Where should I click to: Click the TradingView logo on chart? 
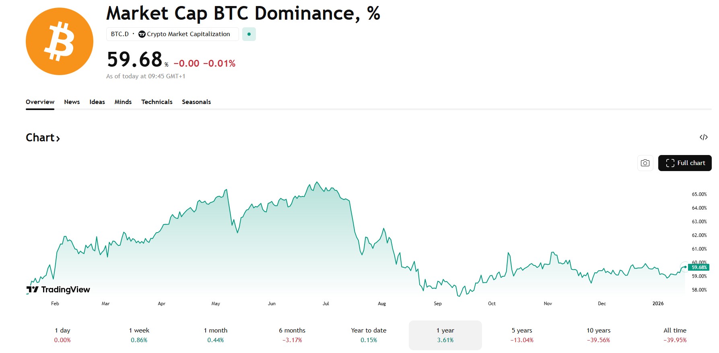[58, 290]
